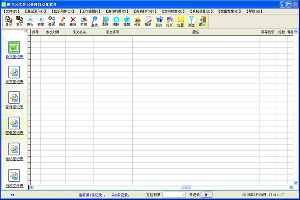Click the 领导批示 column header
300x200 pixels.
click(x=267, y=32)
